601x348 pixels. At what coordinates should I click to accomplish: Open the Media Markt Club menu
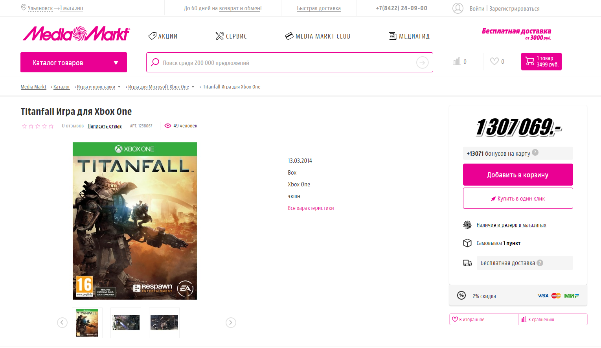318,36
